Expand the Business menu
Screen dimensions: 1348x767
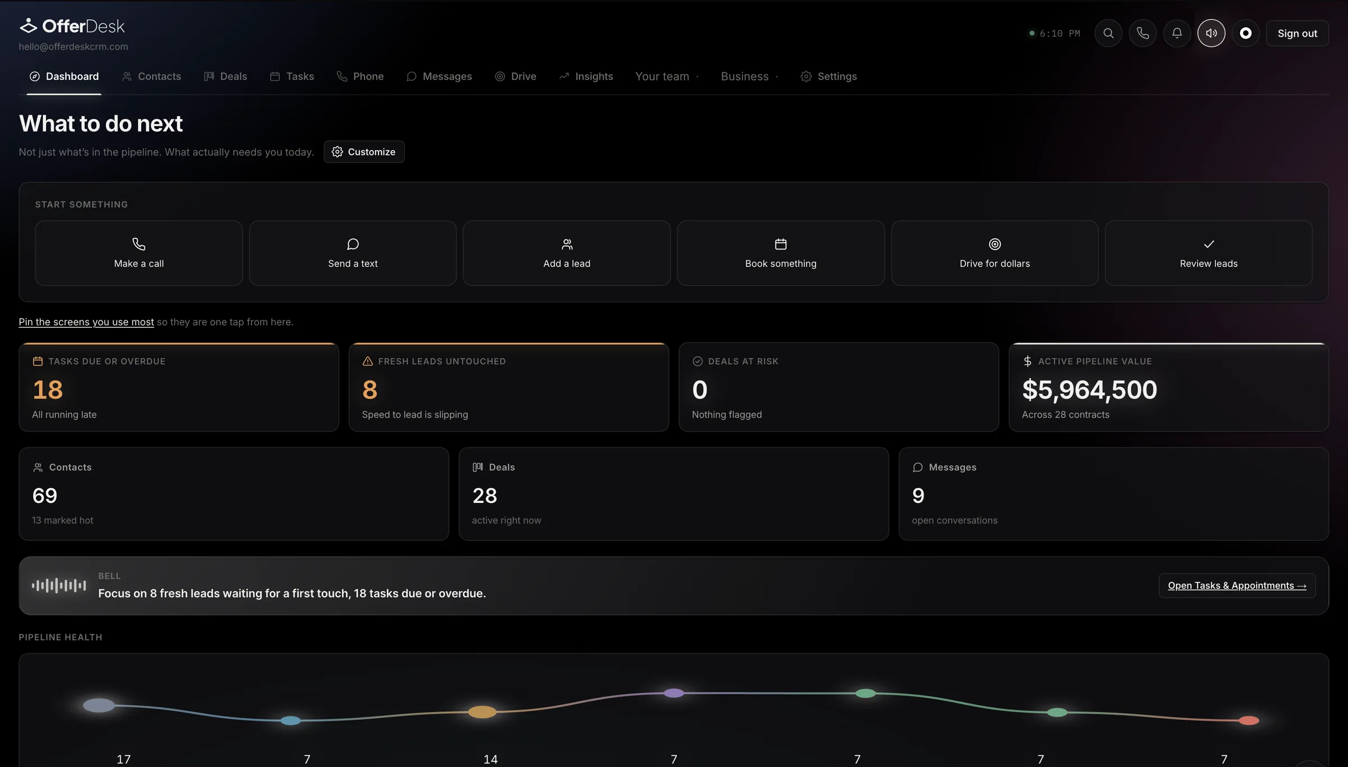point(750,76)
